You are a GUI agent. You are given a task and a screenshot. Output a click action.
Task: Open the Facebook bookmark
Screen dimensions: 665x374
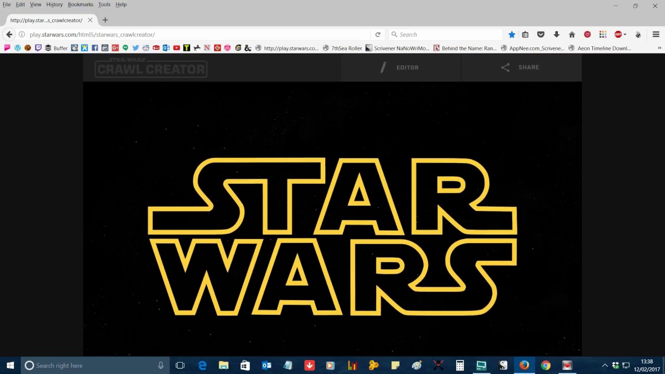(95, 48)
